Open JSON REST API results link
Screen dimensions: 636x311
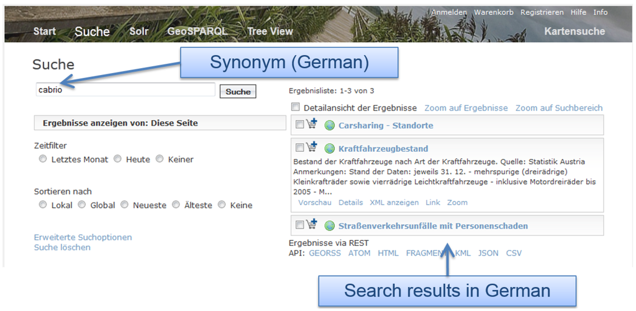point(488,253)
